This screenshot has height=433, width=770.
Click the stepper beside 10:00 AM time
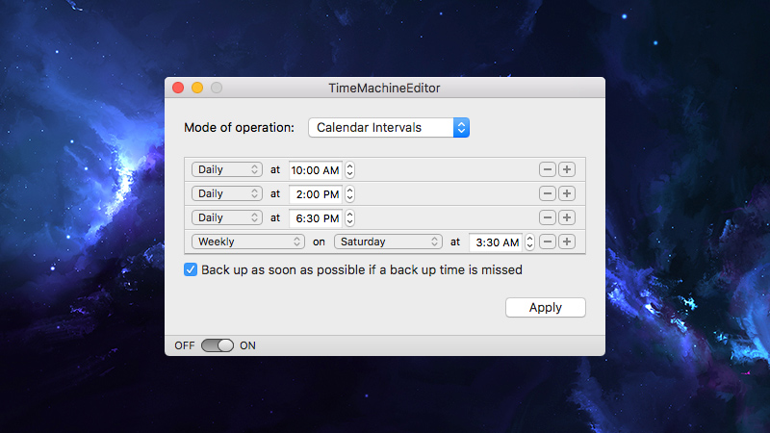[349, 170]
